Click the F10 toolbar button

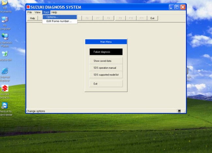pyautogui.click(x=131, y=18)
